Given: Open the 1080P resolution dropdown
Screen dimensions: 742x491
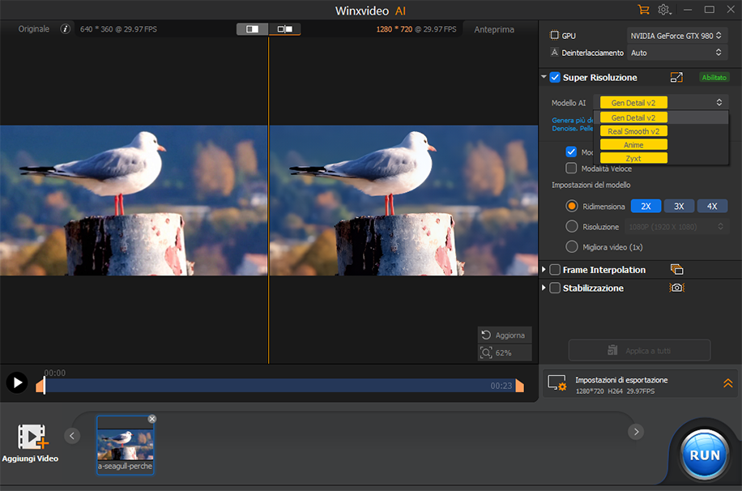Looking at the screenshot, I should 676,227.
